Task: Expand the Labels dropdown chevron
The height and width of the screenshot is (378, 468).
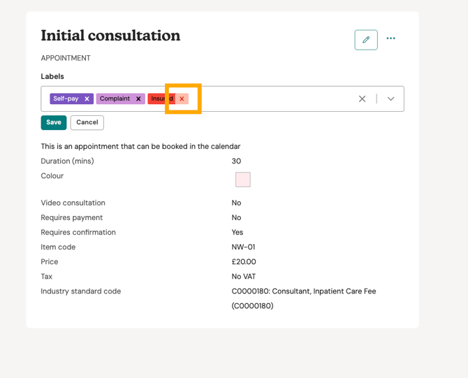Action: pyautogui.click(x=390, y=99)
